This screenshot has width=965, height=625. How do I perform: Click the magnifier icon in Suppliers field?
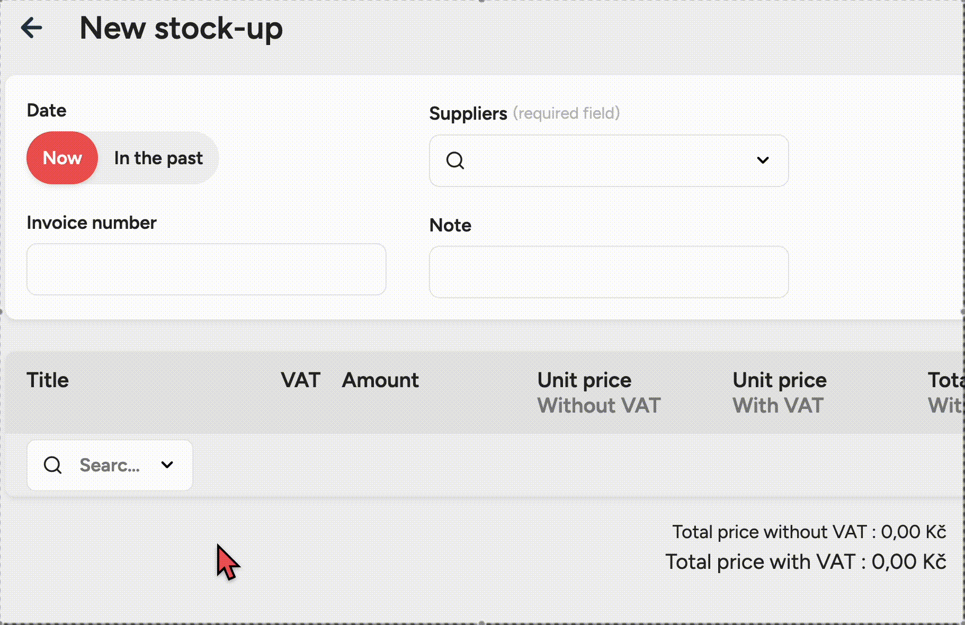[455, 160]
